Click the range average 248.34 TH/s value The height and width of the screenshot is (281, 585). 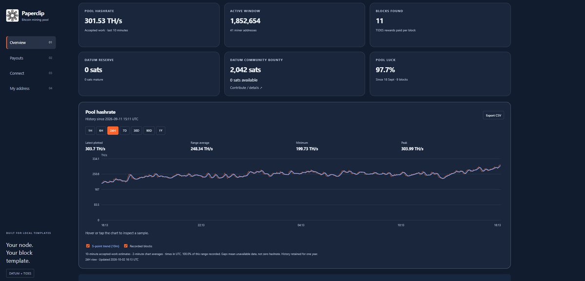point(201,149)
